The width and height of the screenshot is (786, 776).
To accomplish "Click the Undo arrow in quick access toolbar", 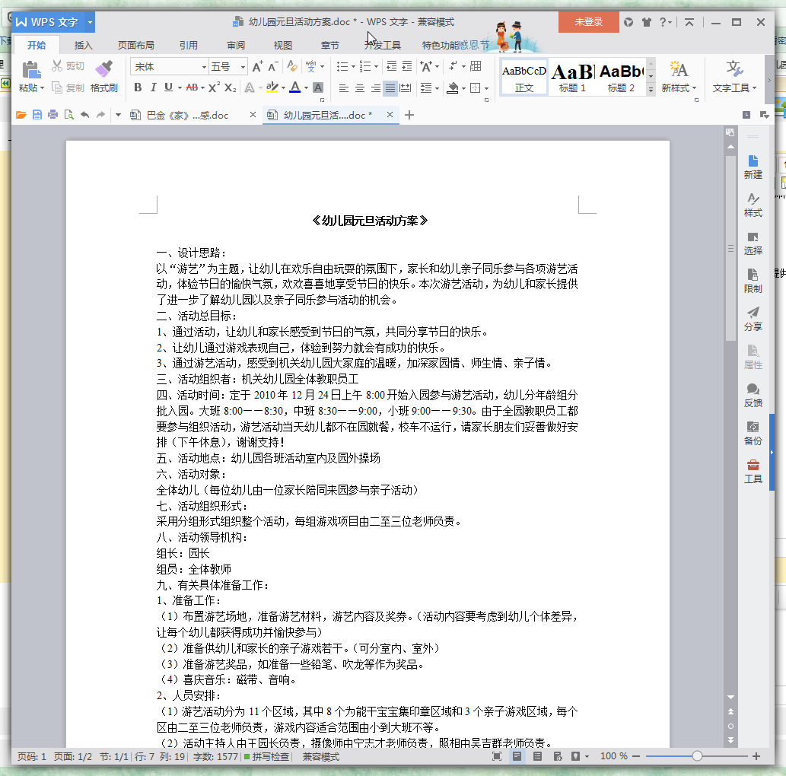I will [84, 115].
